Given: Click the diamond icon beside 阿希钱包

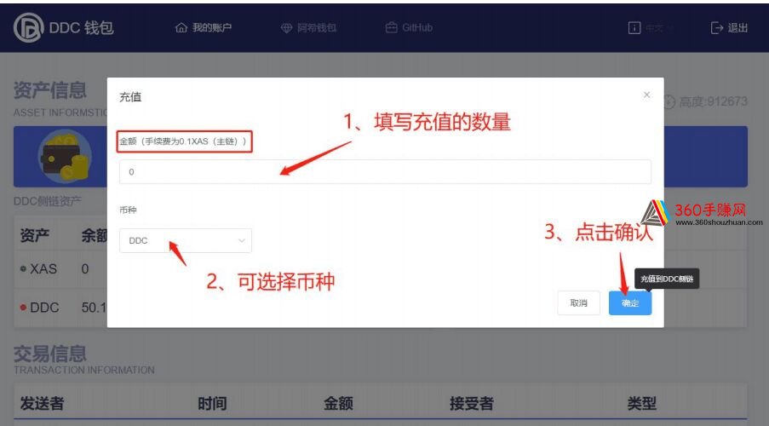Looking at the screenshot, I should [x=286, y=28].
